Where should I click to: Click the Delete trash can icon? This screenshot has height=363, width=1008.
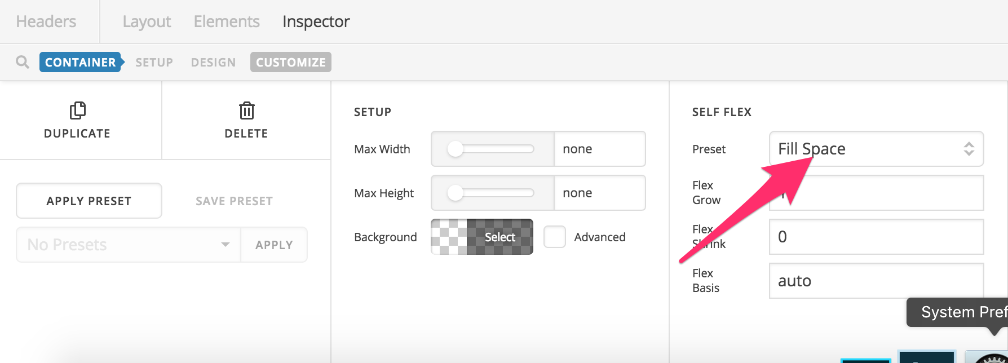[246, 110]
